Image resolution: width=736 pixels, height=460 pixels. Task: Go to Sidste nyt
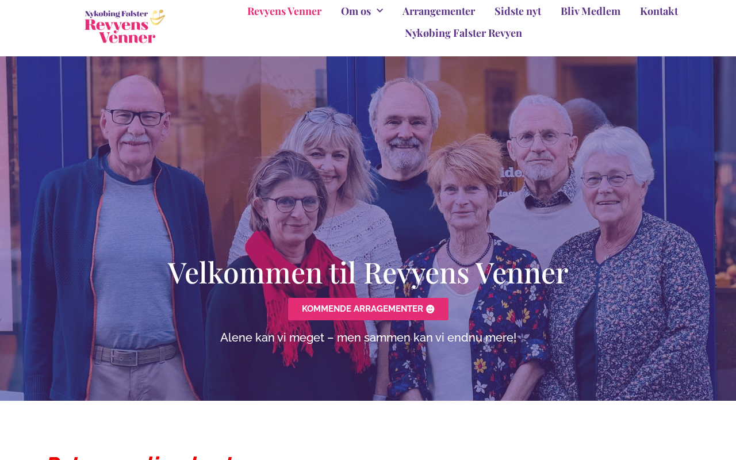pos(517,10)
